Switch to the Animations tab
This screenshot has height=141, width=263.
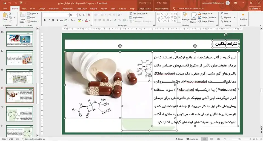click(68, 8)
